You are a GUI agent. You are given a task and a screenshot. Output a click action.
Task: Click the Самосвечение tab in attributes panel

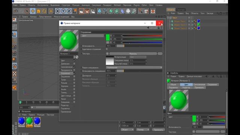pos(199,84)
